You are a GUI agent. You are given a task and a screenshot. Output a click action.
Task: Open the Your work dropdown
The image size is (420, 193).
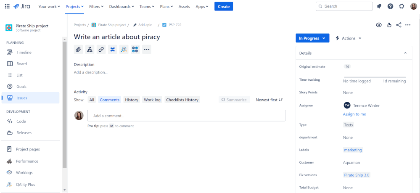49,6
